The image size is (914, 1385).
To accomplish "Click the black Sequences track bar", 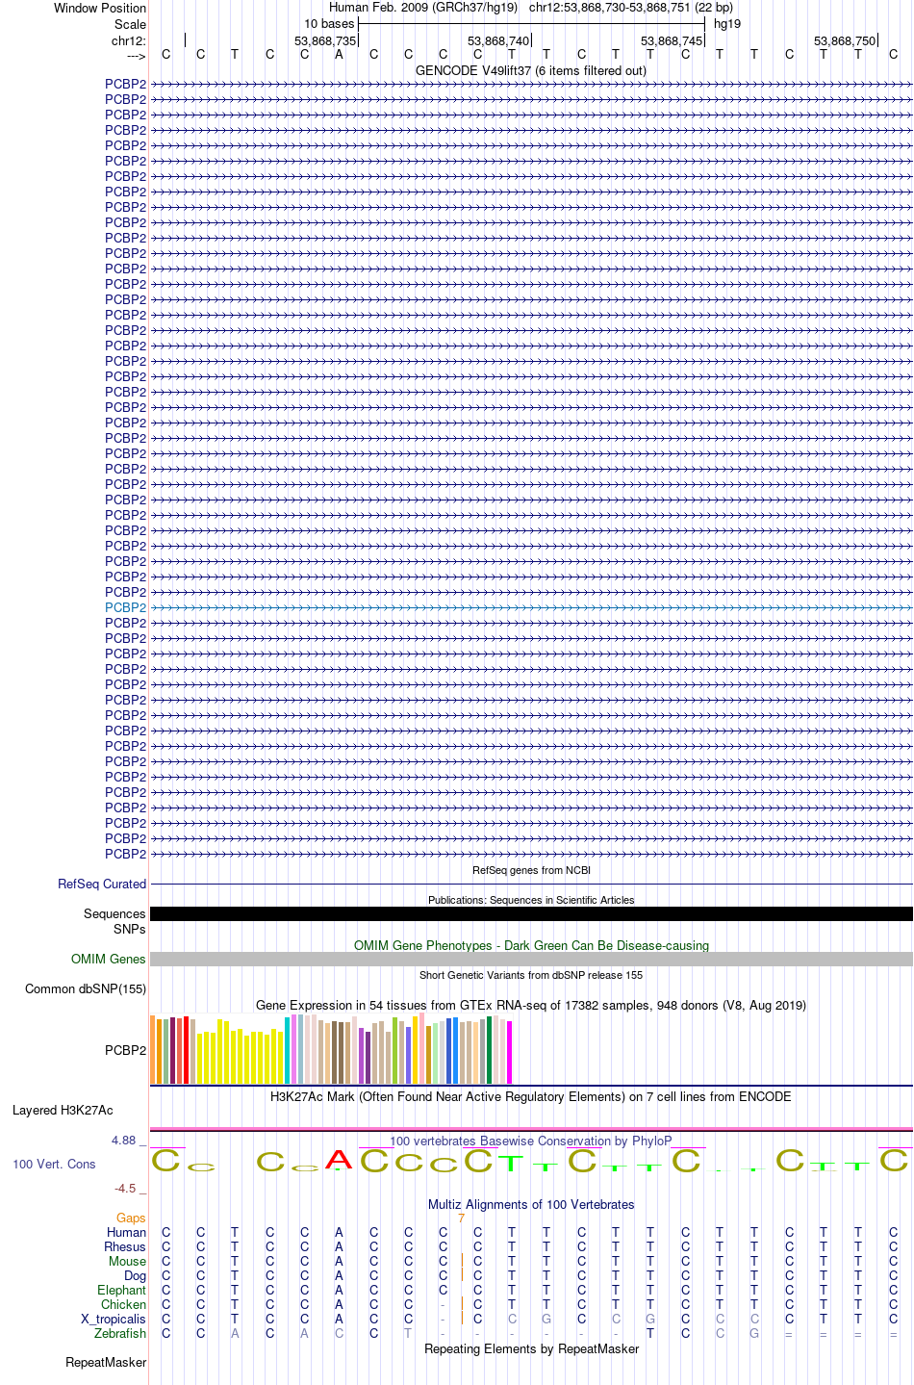I will click(531, 913).
